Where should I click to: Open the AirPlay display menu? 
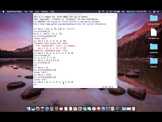(107, 11)
